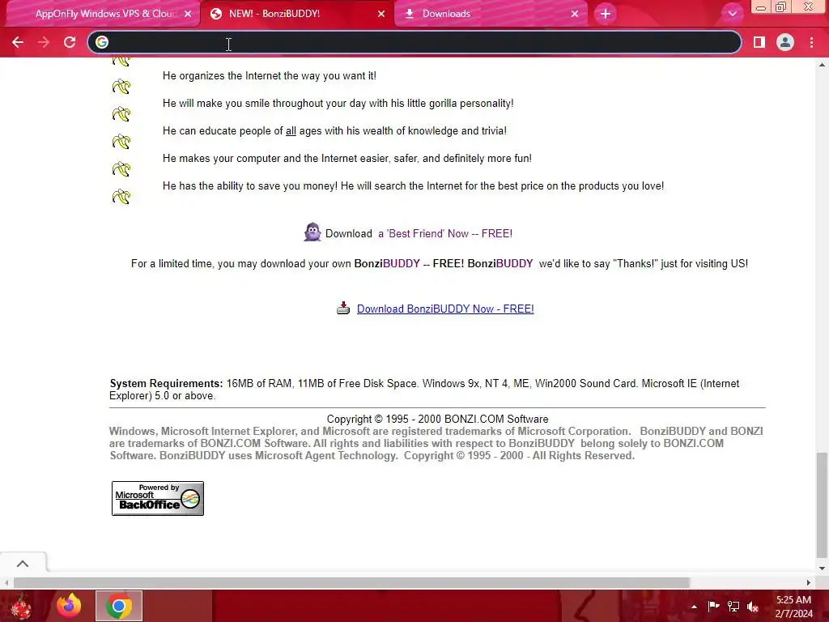Viewport: 829px width, 622px height.
Task: Click the banana bullet beside 'makes your computer'
Action: coord(121,168)
